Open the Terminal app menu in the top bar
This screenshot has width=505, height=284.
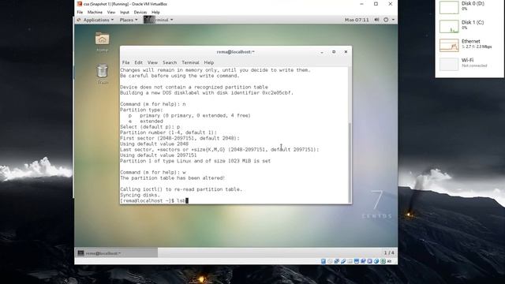tap(159, 20)
